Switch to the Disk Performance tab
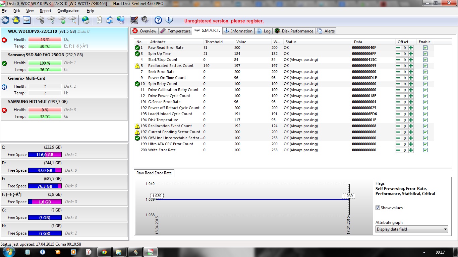458x257 pixels. [x=294, y=31]
